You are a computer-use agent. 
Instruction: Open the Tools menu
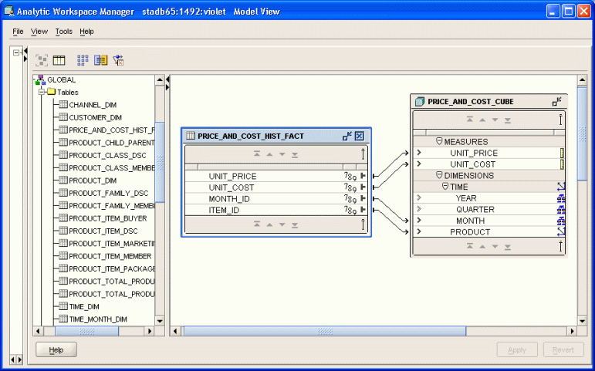(63, 32)
